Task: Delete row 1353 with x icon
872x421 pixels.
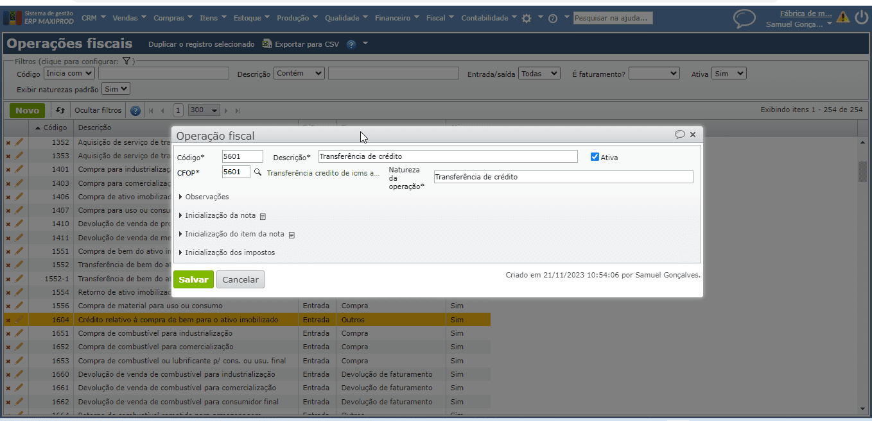Action: pyautogui.click(x=8, y=156)
